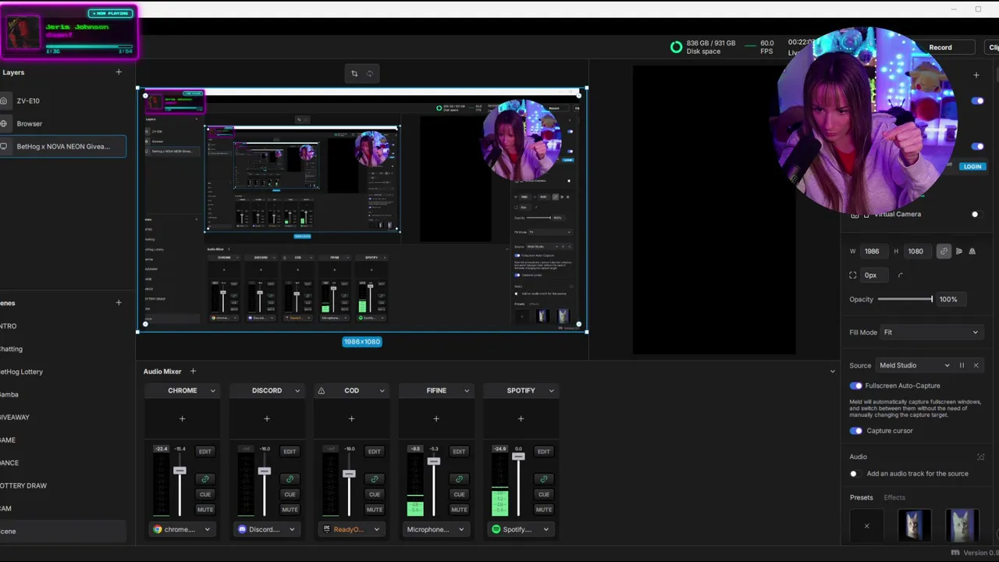Open the SPOTIFY track header dropdown

[551, 391]
